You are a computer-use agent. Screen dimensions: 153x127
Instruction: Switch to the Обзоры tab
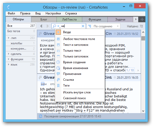coord(18,19)
